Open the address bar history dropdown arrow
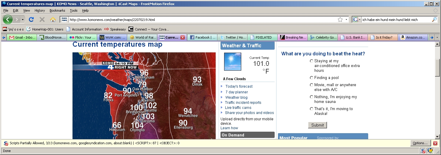 point(346,19)
